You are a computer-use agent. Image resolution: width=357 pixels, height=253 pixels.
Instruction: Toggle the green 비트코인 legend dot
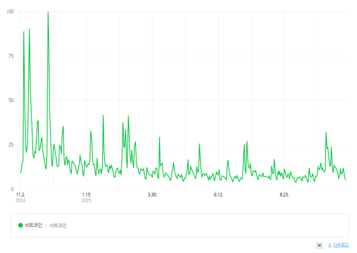pyautogui.click(x=21, y=225)
